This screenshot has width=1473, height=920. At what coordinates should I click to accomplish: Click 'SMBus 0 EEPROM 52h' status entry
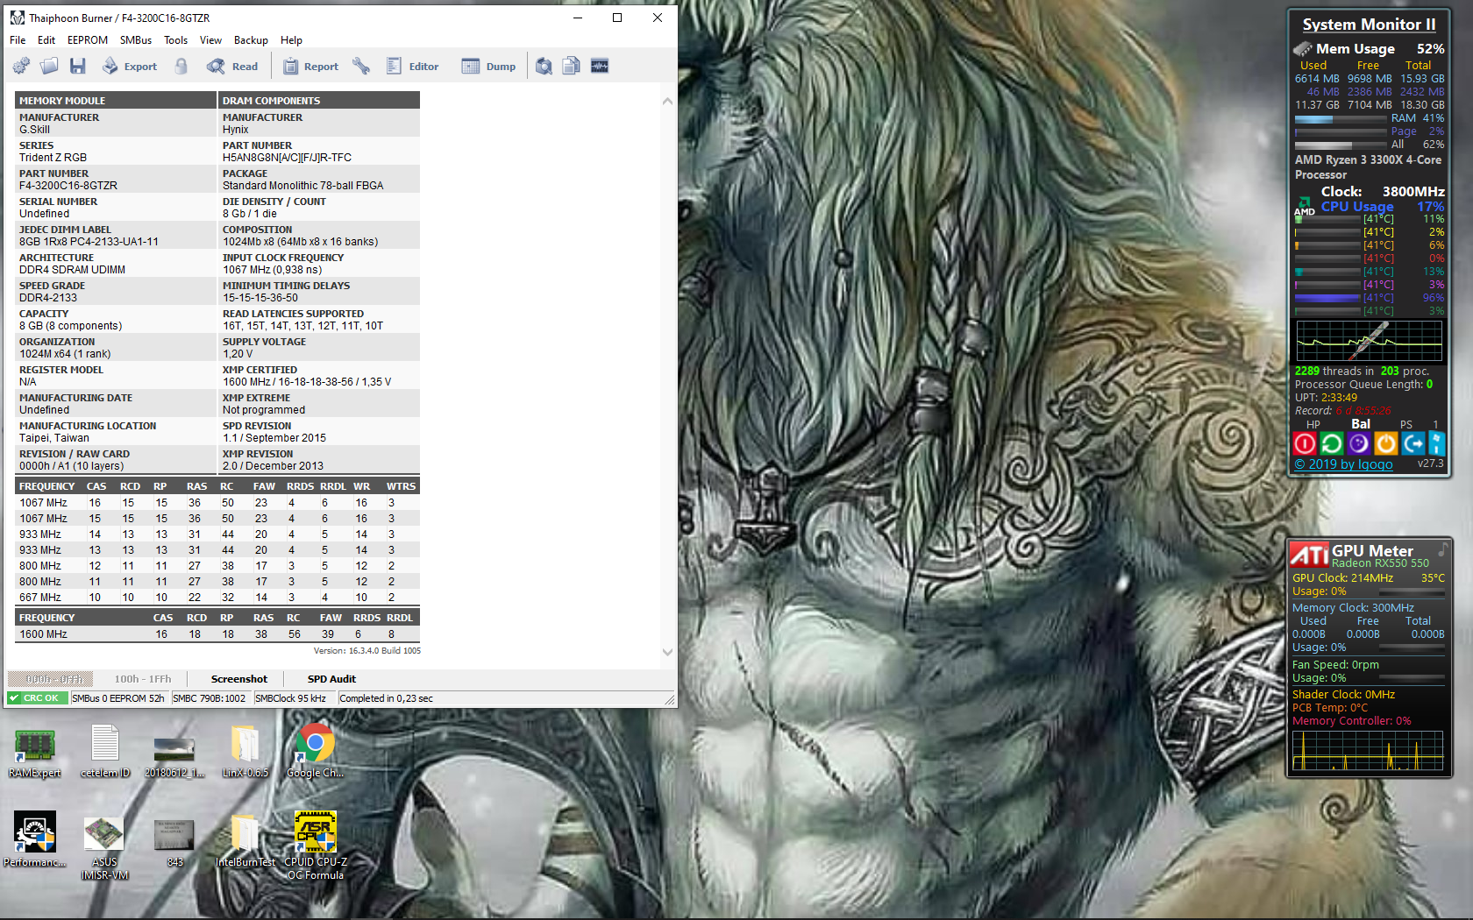click(x=118, y=698)
